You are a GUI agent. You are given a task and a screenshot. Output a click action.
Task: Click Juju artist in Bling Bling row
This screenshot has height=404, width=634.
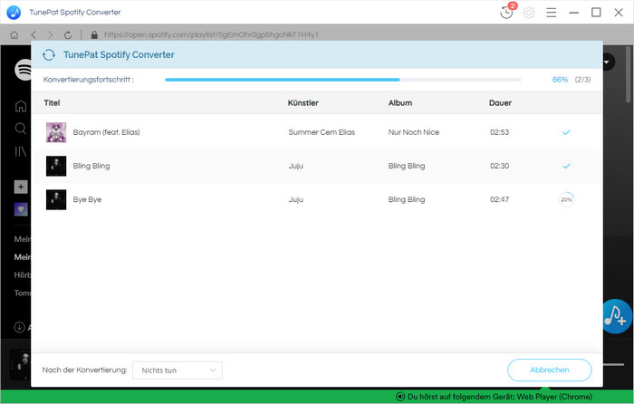point(295,166)
